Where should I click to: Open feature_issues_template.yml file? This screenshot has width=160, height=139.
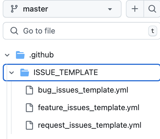pos(89,108)
